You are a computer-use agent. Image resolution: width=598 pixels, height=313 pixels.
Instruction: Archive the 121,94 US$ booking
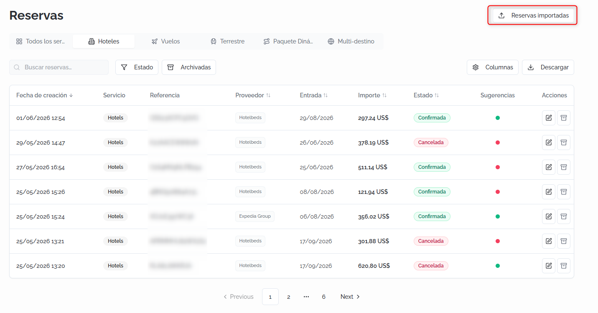click(564, 192)
